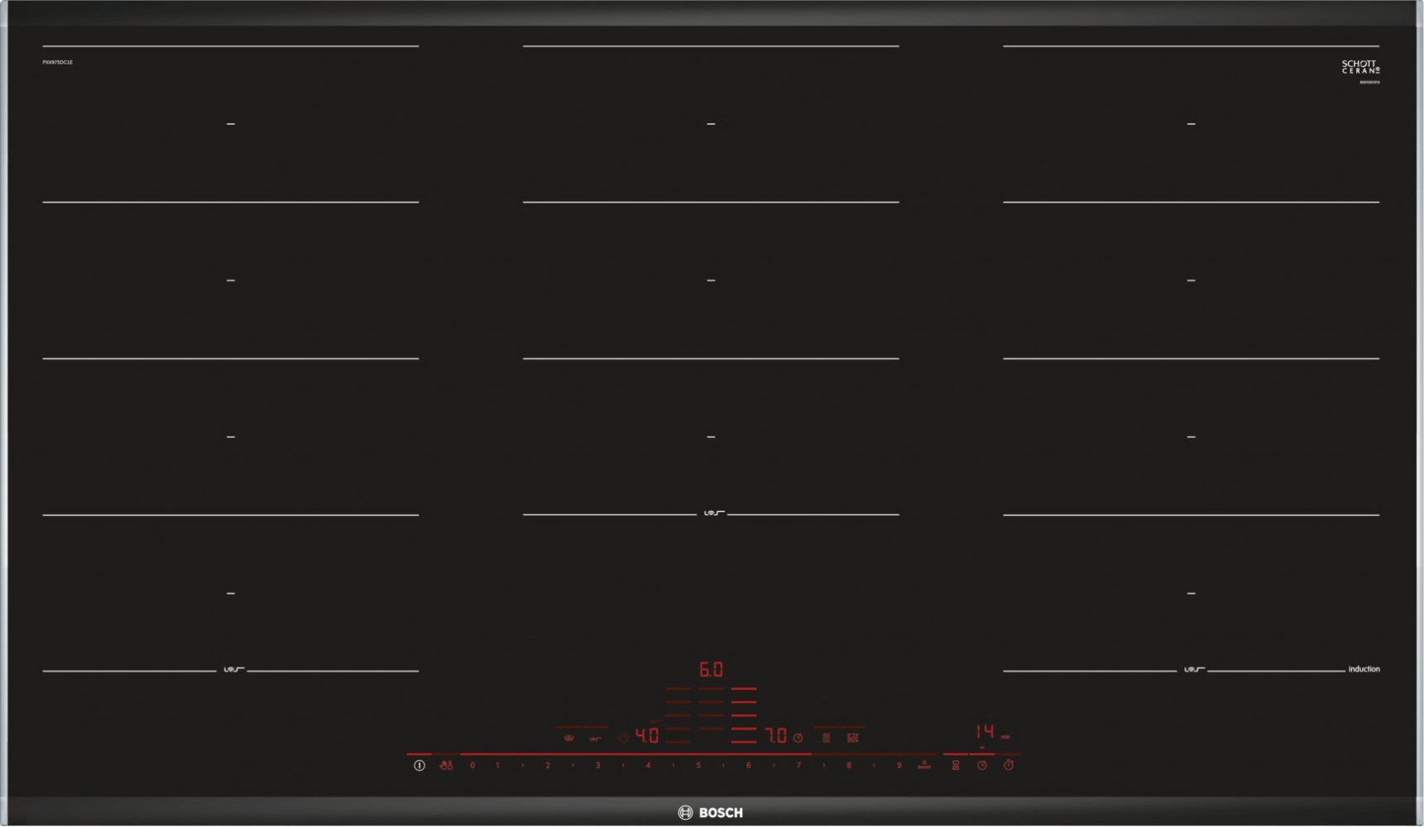Select the center zone 6.0 display
Viewport: 1424px width, 827px height.
tap(711, 669)
